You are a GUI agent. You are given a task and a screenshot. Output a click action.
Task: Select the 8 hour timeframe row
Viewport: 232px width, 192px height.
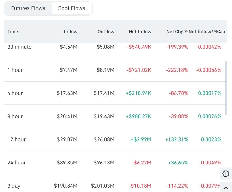[15, 116]
